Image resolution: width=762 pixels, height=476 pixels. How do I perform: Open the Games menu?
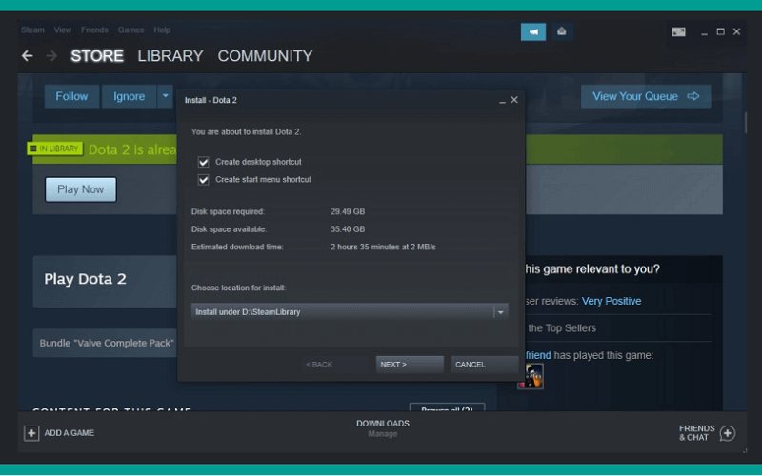click(130, 30)
